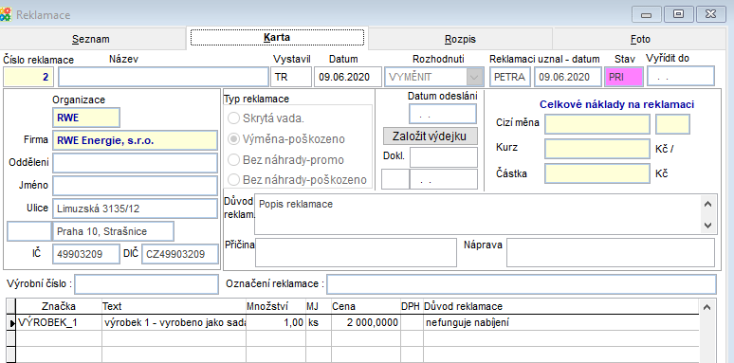Click scroll up arrow in Důvod reklamace box
Viewport: 734px width, 363px height.
pos(707,204)
